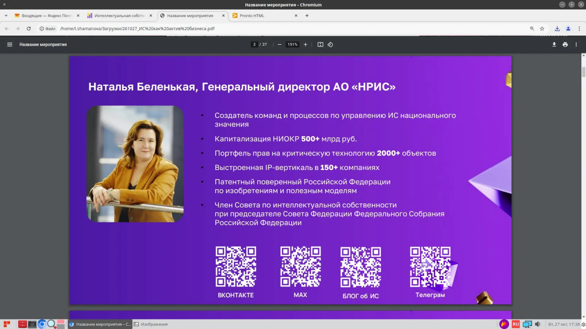Close the Pronto HTML tab
This screenshot has width=586, height=329.
(296, 16)
